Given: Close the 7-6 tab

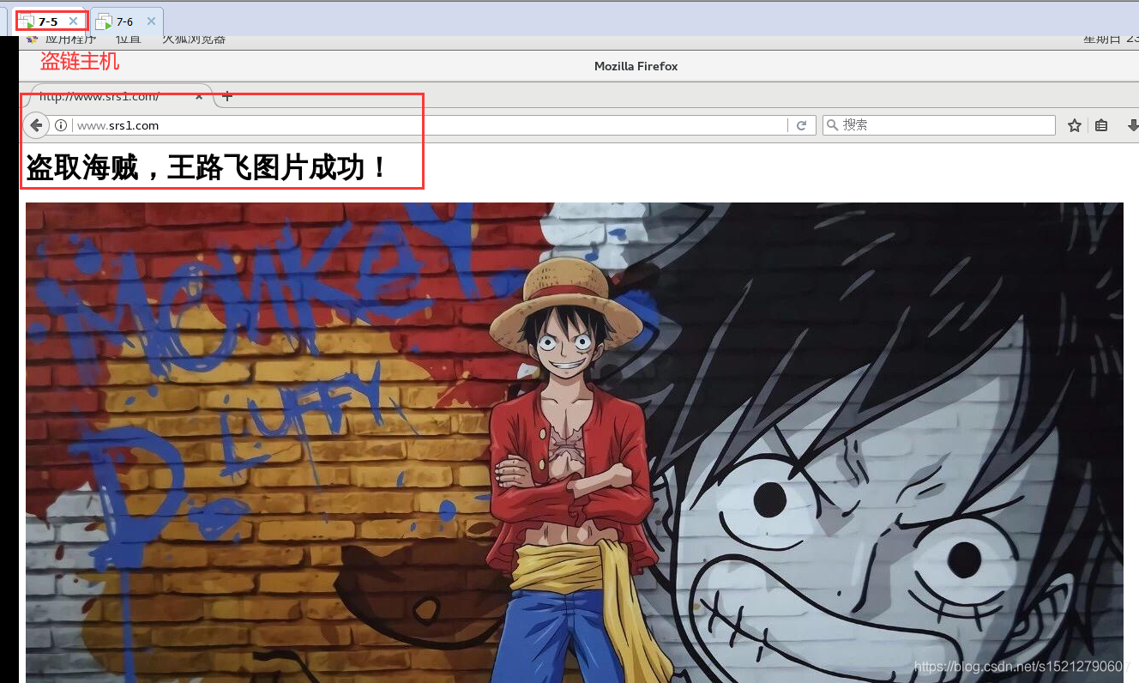Looking at the screenshot, I should [151, 21].
